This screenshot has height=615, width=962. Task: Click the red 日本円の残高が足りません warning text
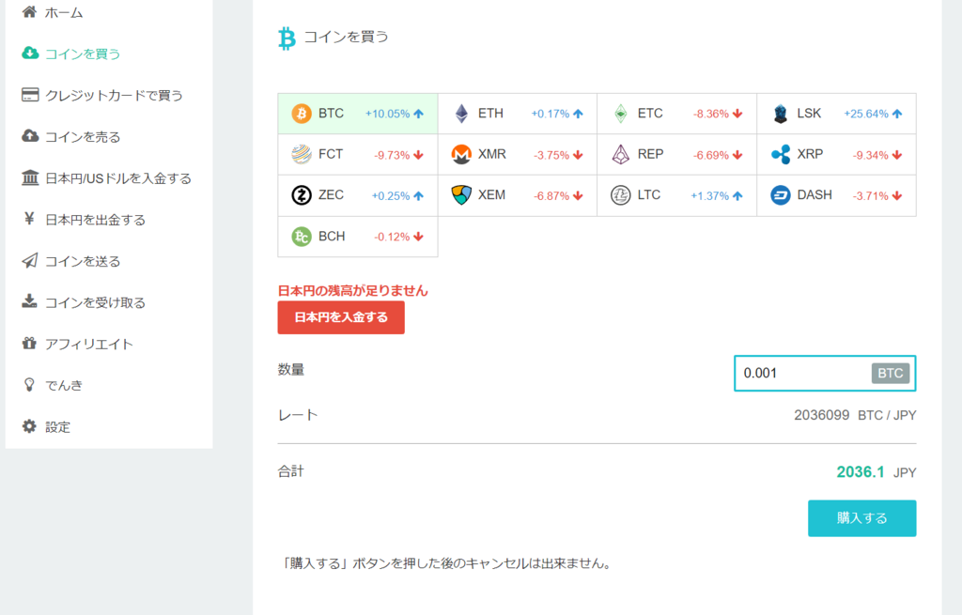[x=353, y=291]
